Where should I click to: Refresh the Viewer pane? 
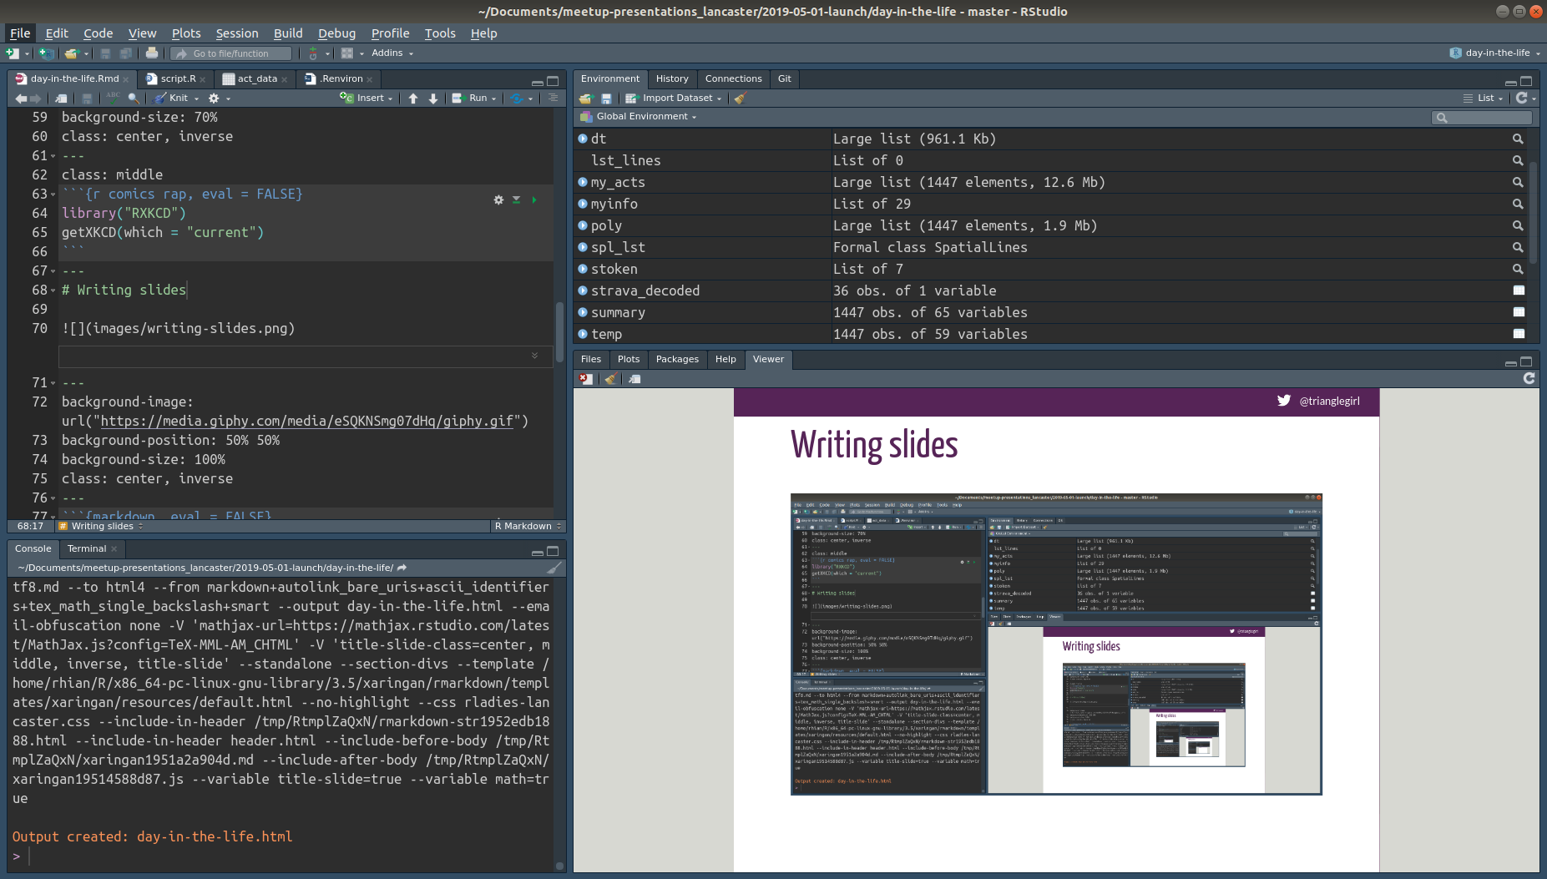[1529, 379]
